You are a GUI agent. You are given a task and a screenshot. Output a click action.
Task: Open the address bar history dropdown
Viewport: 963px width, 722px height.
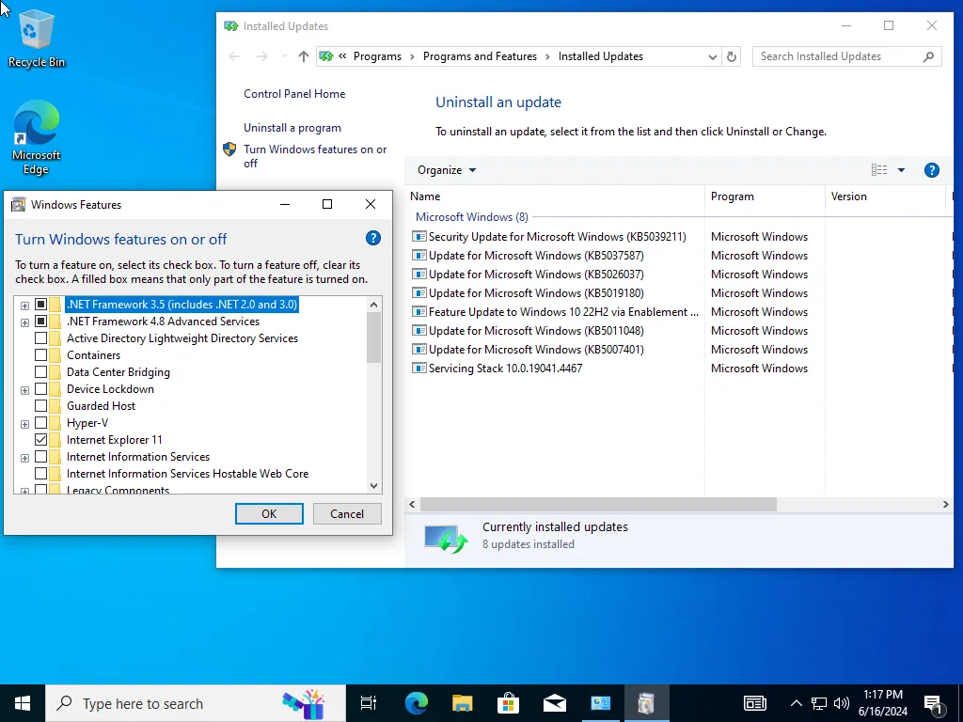713,56
